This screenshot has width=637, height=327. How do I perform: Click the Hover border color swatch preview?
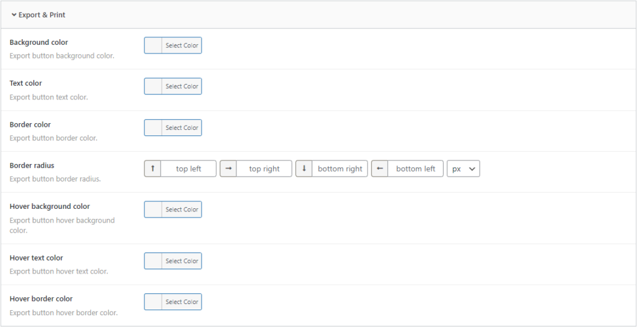pos(153,302)
